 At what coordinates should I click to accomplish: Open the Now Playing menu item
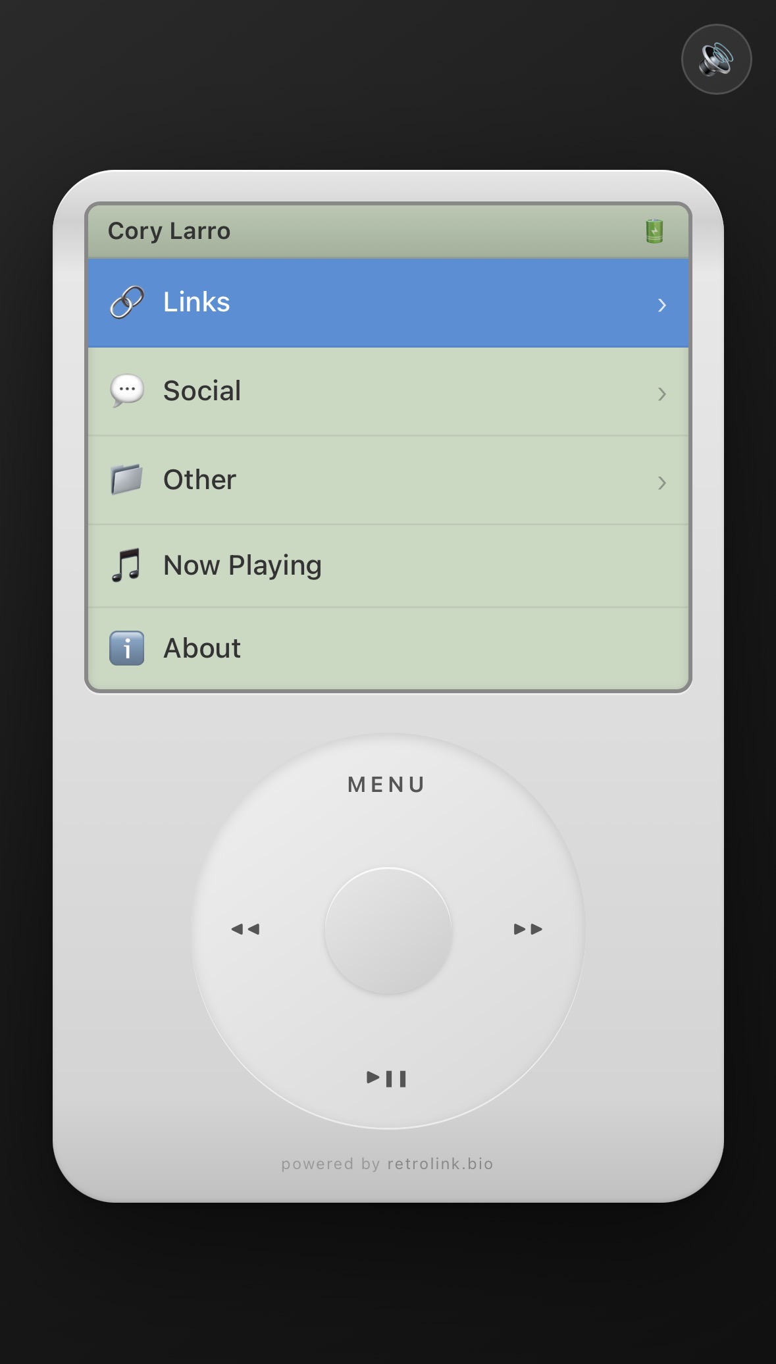click(x=242, y=565)
